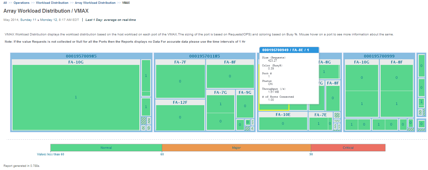Select array header 000195700999
This screenshot has height=170, width=428.
coord(379,56)
